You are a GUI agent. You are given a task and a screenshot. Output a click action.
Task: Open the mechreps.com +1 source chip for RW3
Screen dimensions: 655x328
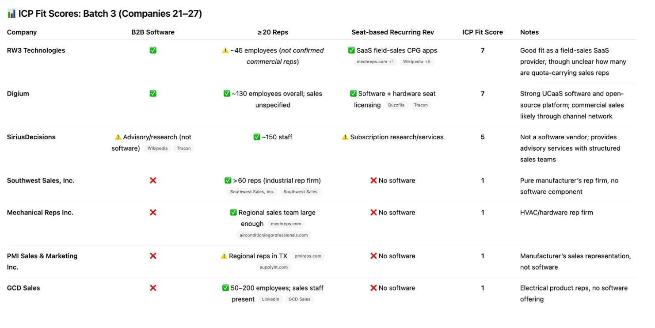point(375,62)
